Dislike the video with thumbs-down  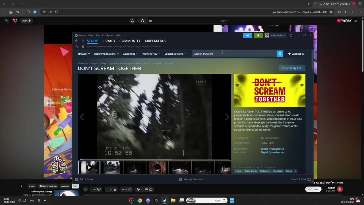(139, 189)
